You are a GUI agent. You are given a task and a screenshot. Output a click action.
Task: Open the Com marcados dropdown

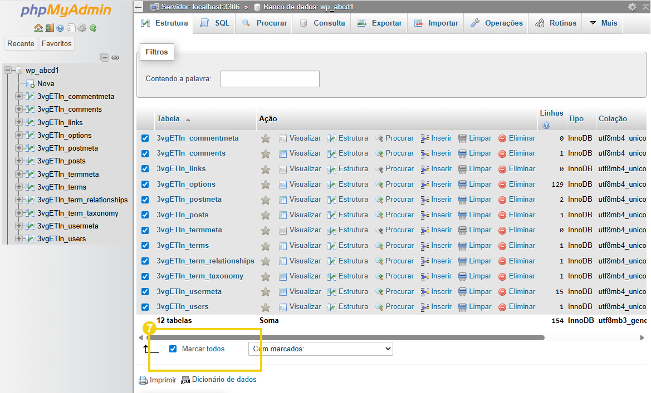[x=320, y=349]
